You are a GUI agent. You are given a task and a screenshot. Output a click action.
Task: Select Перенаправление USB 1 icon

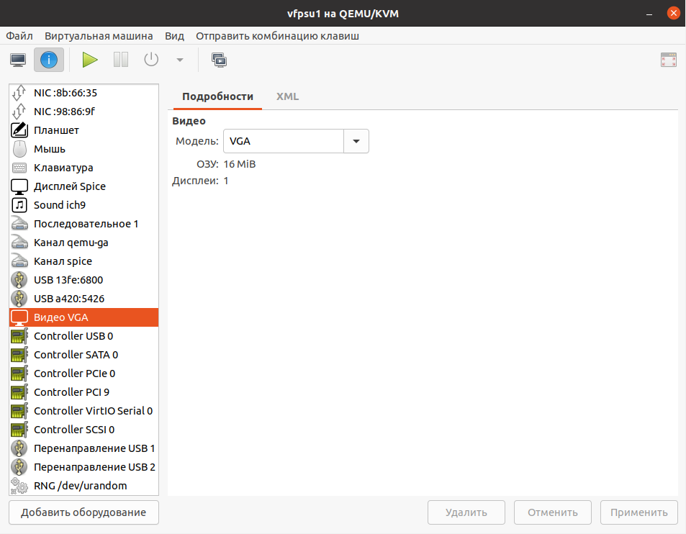click(19, 448)
